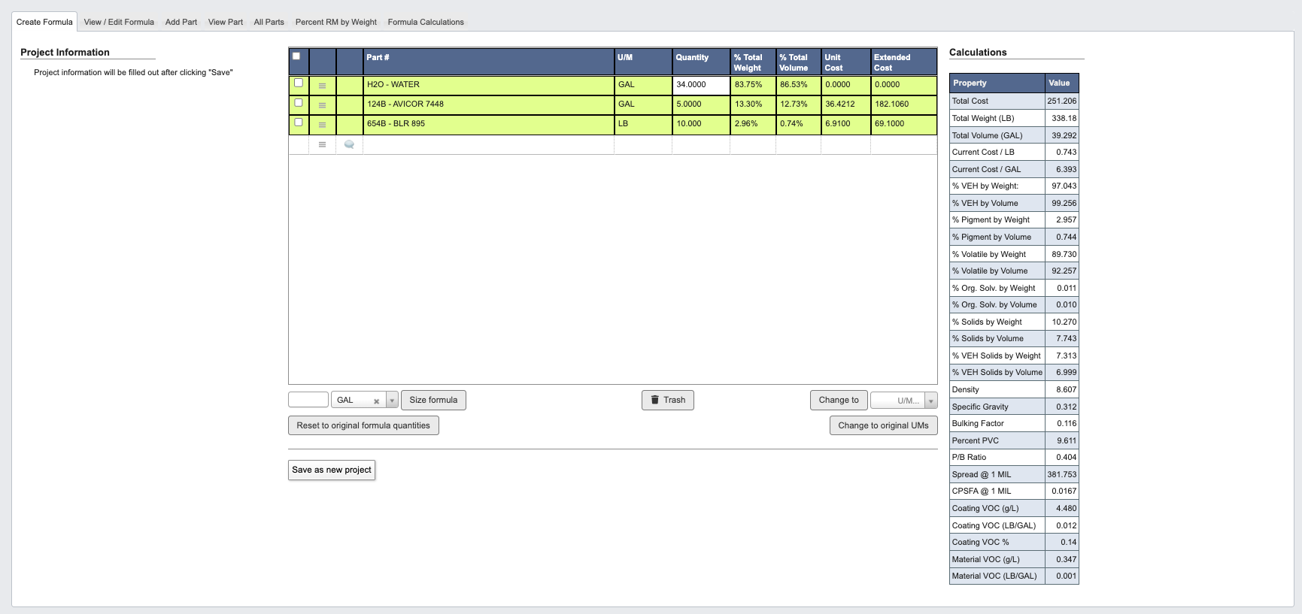The width and height of the screenshot is (1302, 614).
Task: Open the Formula Calculations tab
Action: click(426, 22)
